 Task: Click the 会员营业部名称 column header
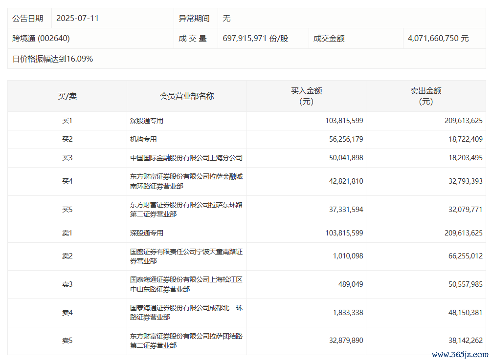187,96
